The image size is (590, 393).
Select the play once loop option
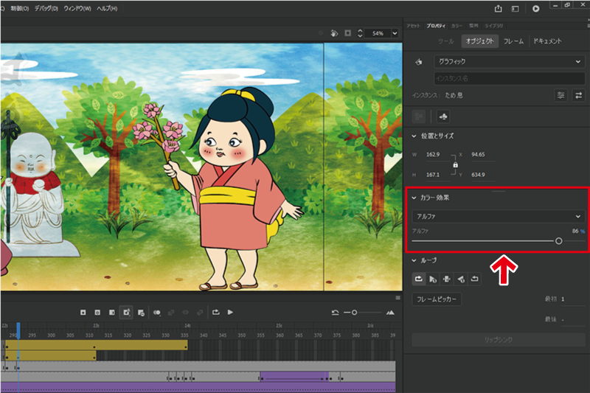(431, 279)
